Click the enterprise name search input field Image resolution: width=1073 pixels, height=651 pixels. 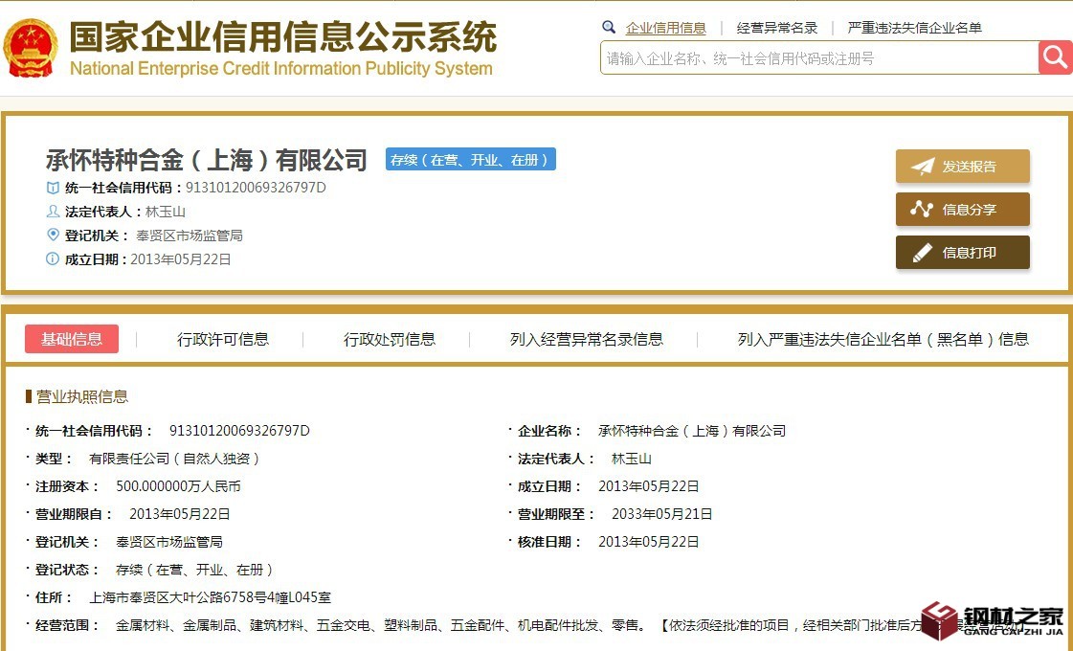click(818, 58)
